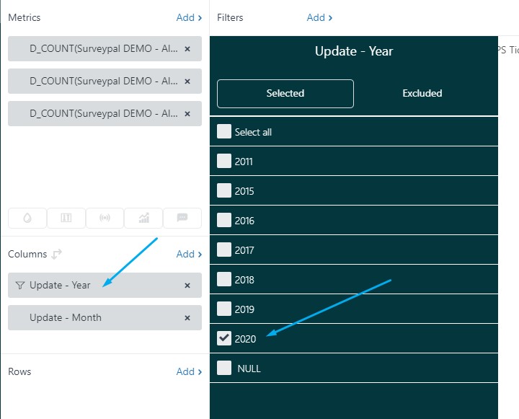Remove the Update - Year column
The height and width of the screenshot is (419, 519).
pos(187,286)
